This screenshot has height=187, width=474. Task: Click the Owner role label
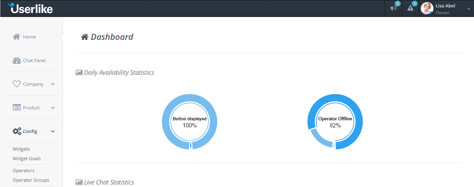point(443,13)
